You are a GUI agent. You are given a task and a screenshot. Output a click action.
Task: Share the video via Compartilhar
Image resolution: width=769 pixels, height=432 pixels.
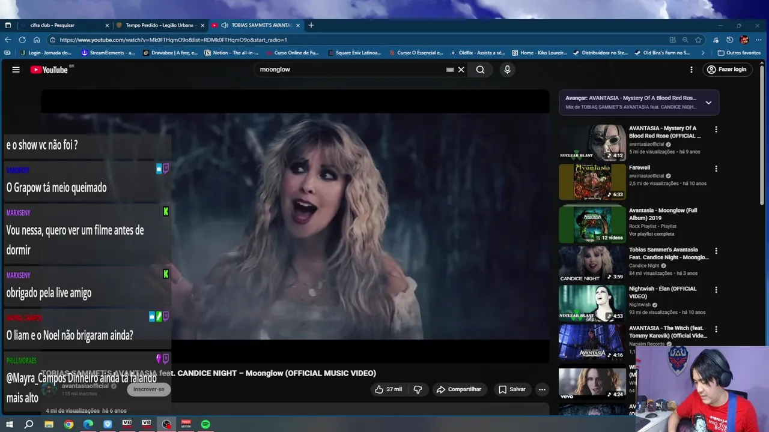pyautogui.click(x=459, y=389)
